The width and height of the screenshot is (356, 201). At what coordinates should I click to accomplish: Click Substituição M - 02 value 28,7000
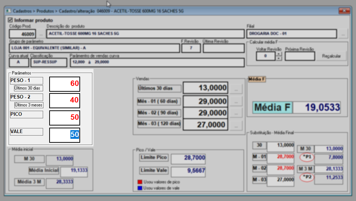click(281, 170)
